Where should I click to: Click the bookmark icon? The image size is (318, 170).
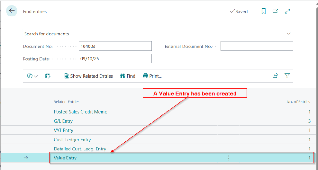tap(264, 11)
